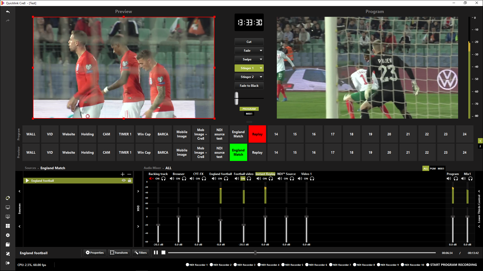Hide England football source using eye icon
483x271 pixels.
(123, 180)
